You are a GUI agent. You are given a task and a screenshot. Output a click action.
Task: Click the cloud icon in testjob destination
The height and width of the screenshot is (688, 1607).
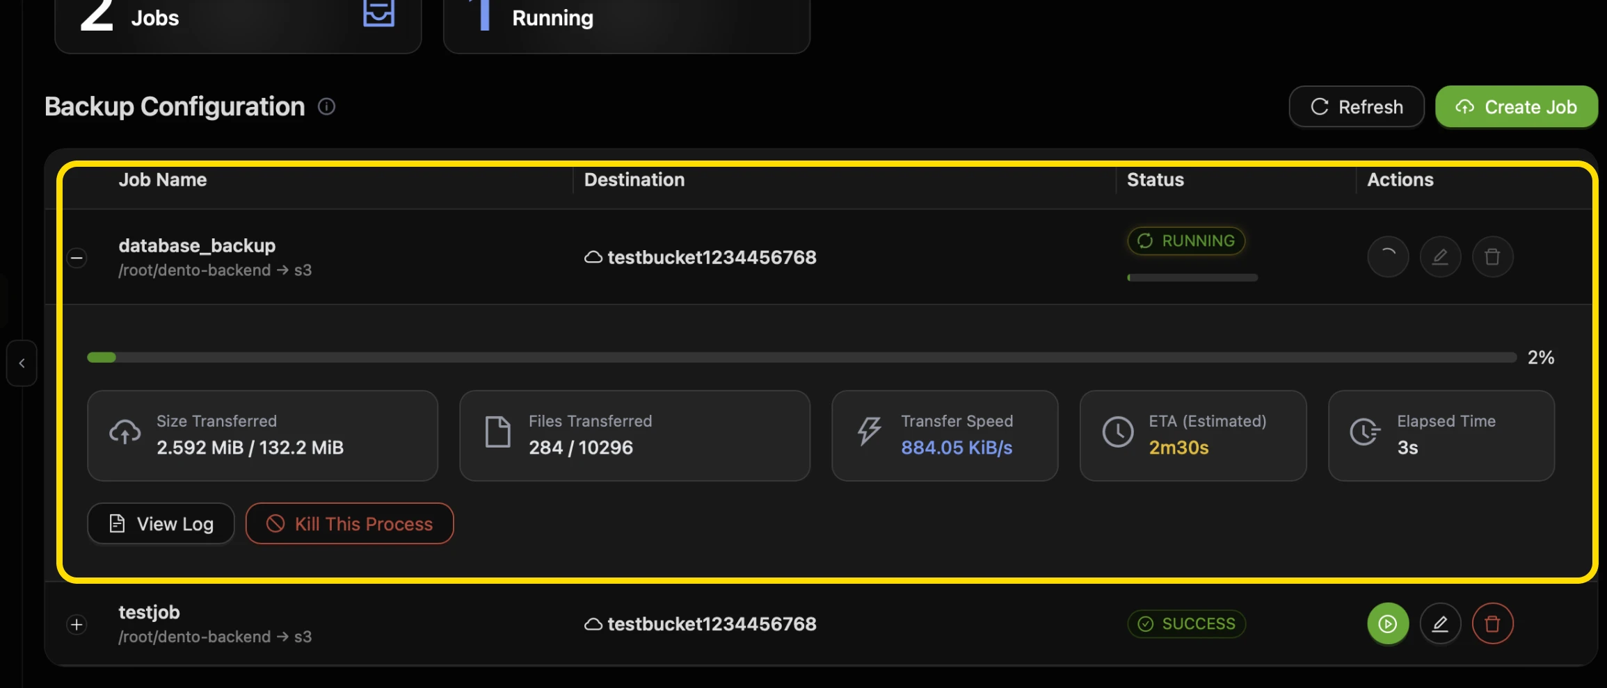(593, 624)
